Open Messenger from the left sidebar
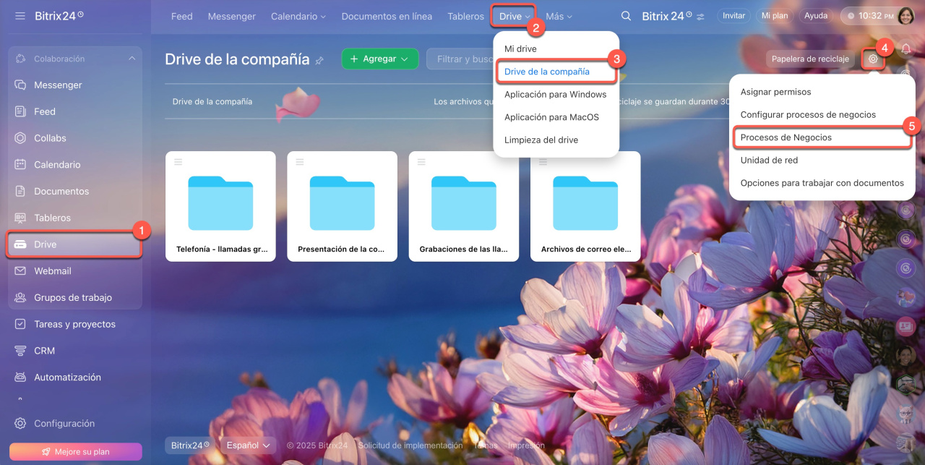The width and height of the screenshot is (925, 465). pyautogui.click(x=58, y=85)
